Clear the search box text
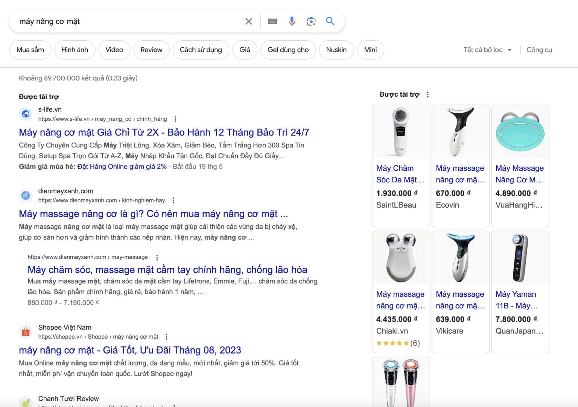The width and height of the screenshot is (578, 407). [x=248, y=21]
